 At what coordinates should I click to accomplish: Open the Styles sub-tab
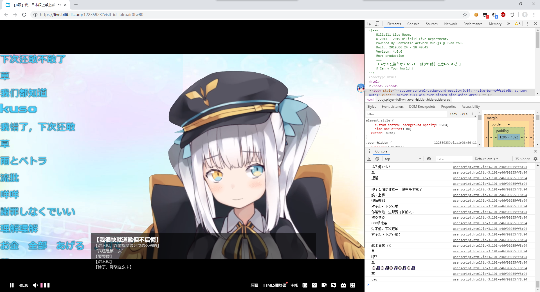tap(372, 107)
